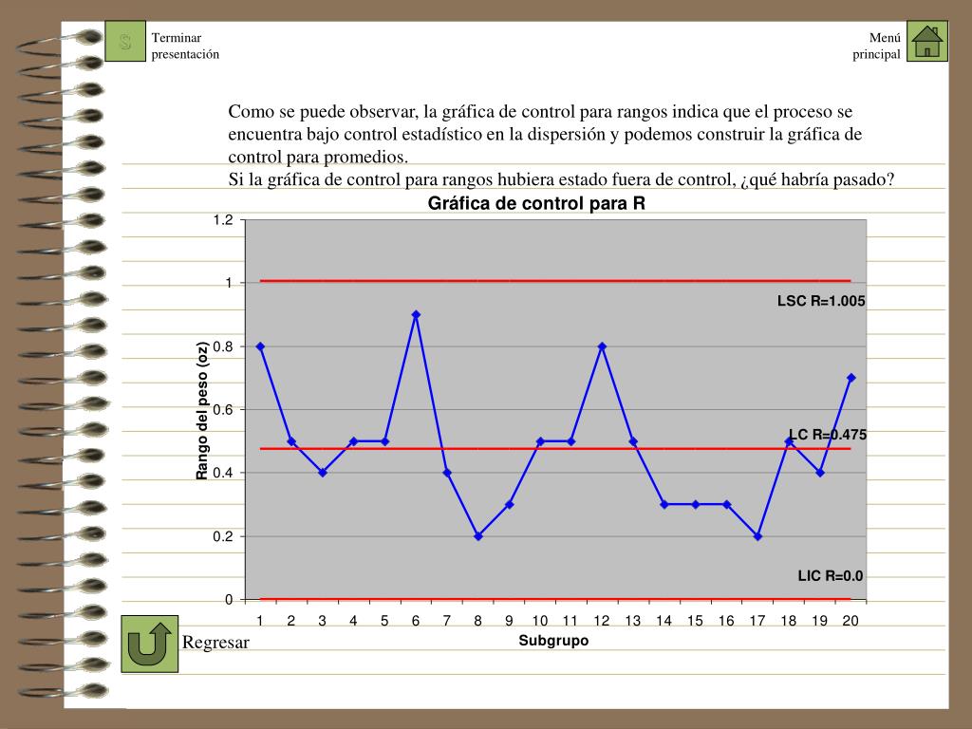Click the data point for subgroup 9

click(x=509, y=505)
